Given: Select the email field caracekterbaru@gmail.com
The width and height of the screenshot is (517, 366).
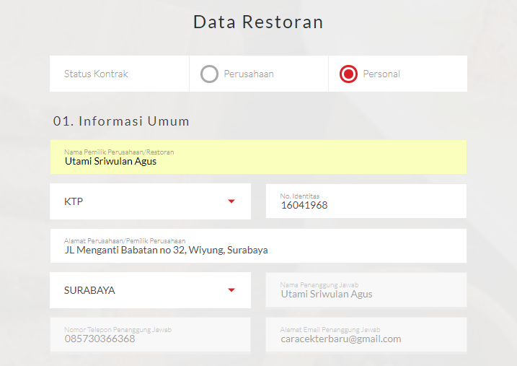Looking at the screenshot, I should coord(366,338).
